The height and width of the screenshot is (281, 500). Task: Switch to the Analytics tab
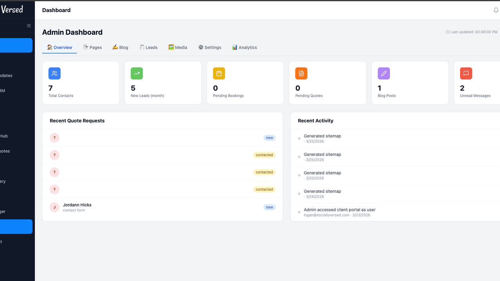[245, 47]
